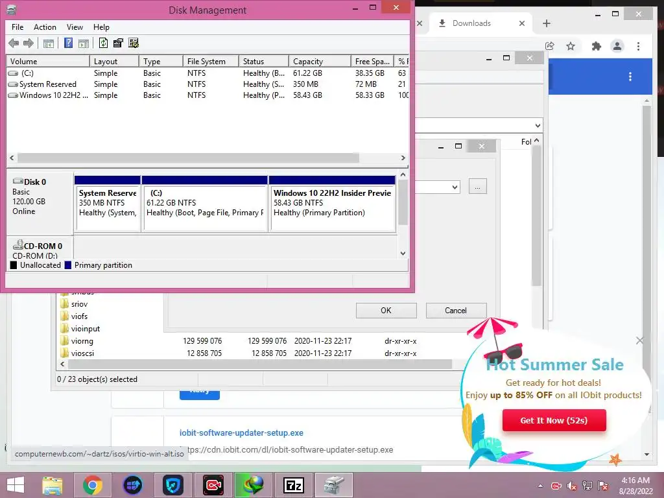Click the Chrome page scroll down arrow

pyautogui.click(x=646, y=455)
